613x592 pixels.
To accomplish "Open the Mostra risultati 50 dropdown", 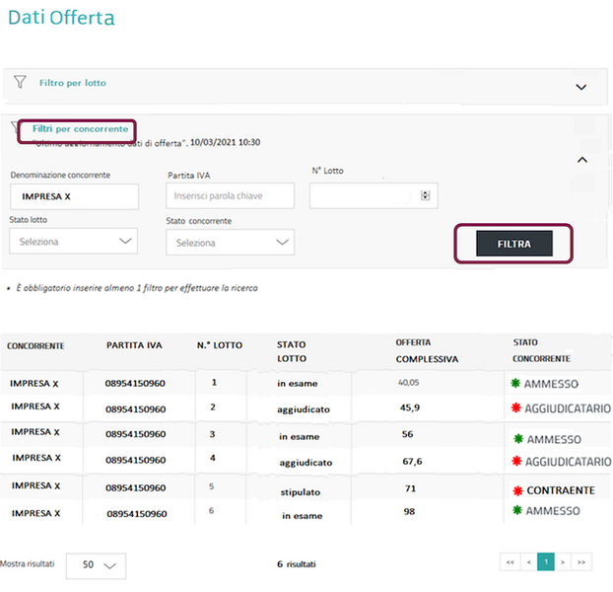I will (96, 565).
